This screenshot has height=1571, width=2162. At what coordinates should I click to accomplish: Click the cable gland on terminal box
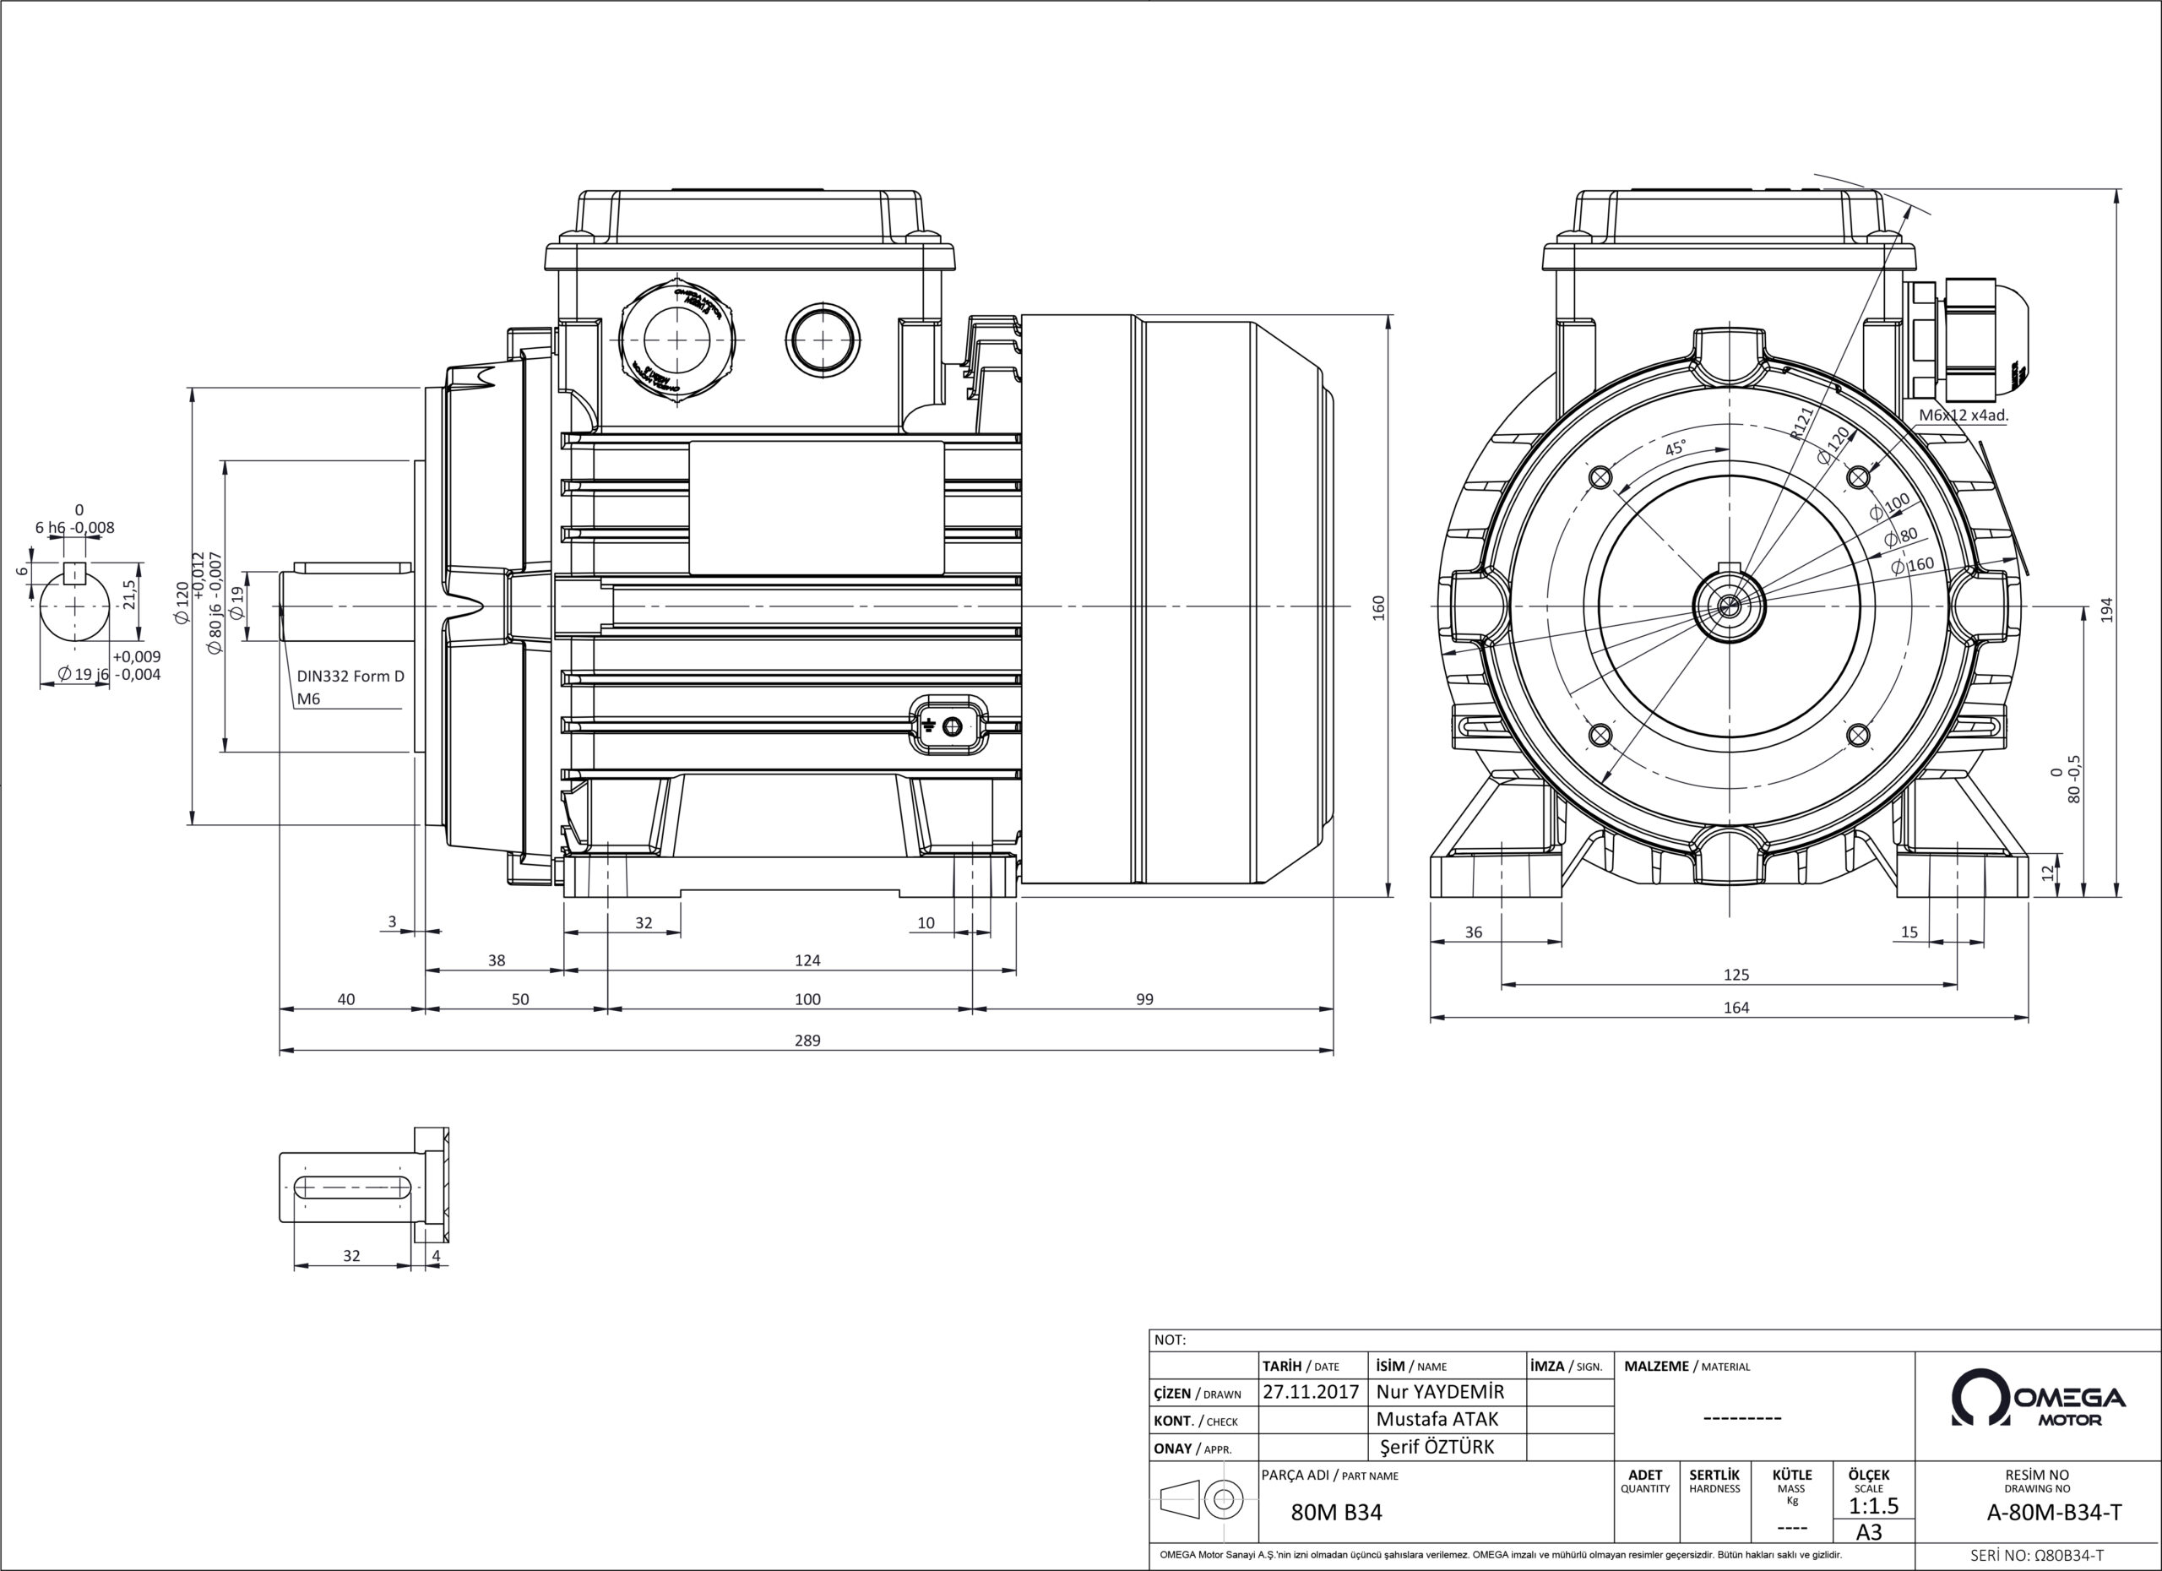click(x=678, y=340)
